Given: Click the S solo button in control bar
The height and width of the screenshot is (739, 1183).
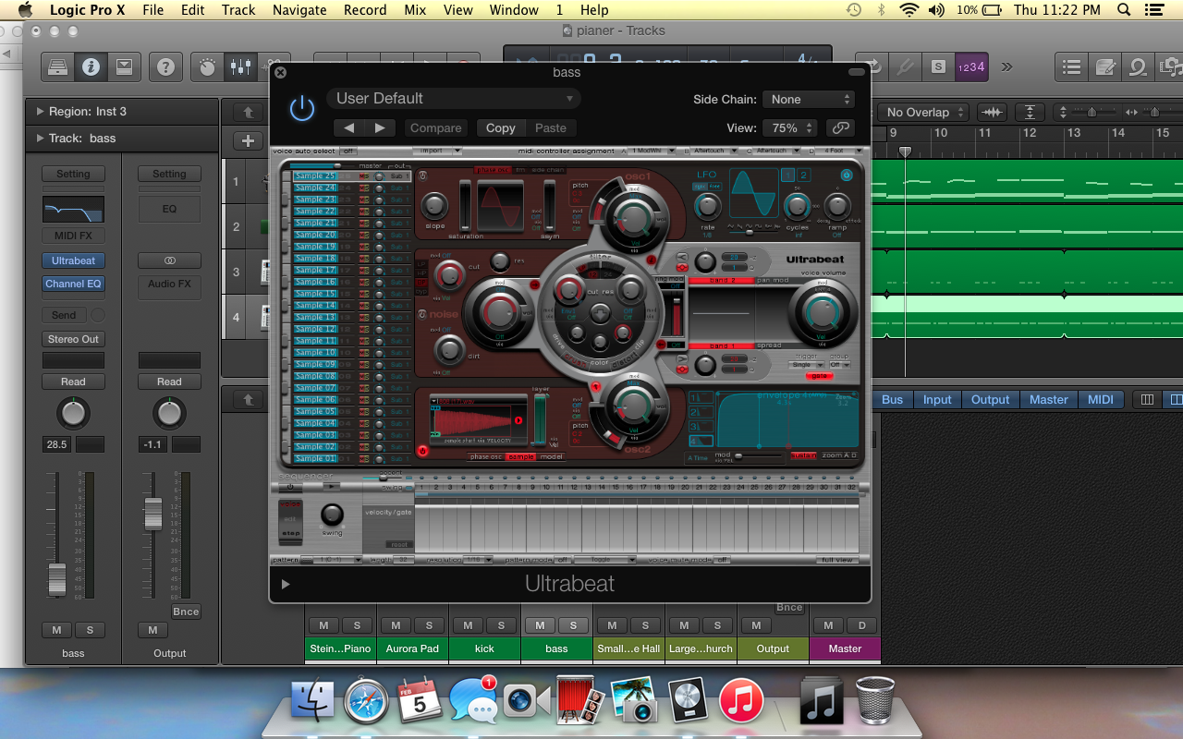Looking at the screenshot, I should coord(938,67).
